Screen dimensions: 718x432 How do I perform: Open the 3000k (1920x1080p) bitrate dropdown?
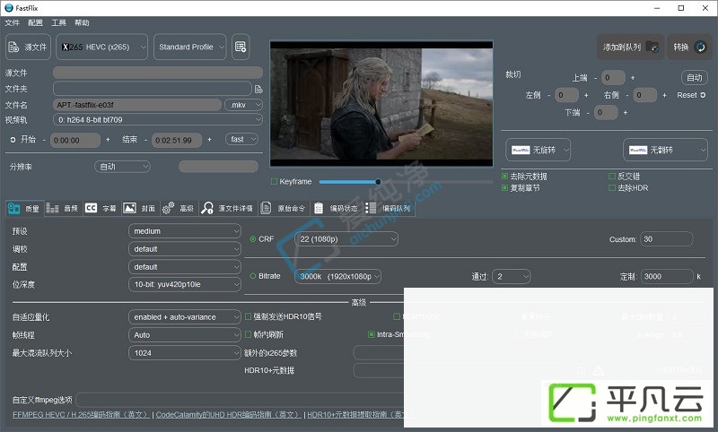(338, 276)
